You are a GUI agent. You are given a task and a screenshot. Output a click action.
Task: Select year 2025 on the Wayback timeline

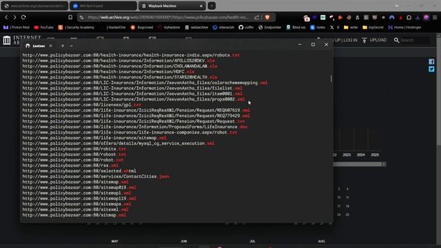375,155
